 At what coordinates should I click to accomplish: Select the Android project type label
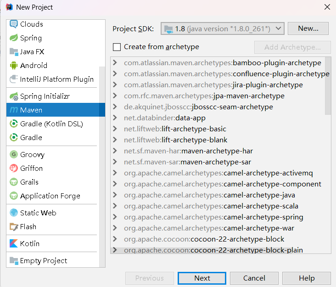click(x=34, y=66)
